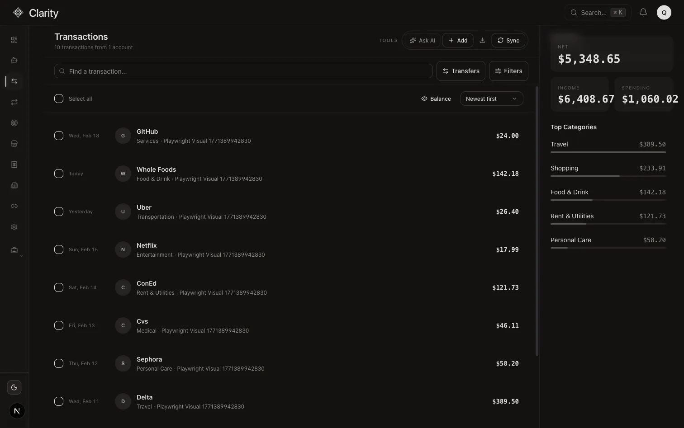
Task: Click the linked accounts chain icon
Action: click(x=14, y=206)
